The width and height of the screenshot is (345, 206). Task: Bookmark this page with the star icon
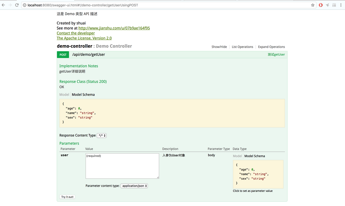click(313, 5)
